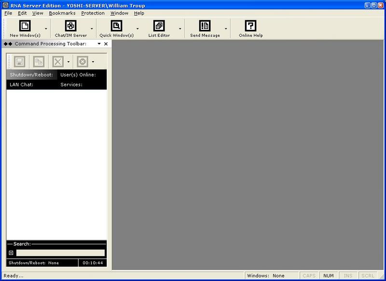
Task: Open the File menu
Action: 8,13
